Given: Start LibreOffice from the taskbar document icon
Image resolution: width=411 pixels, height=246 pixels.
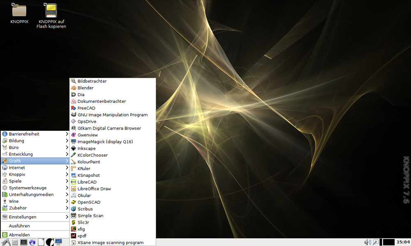Looking at the screenshot, I should coord(41,242).
